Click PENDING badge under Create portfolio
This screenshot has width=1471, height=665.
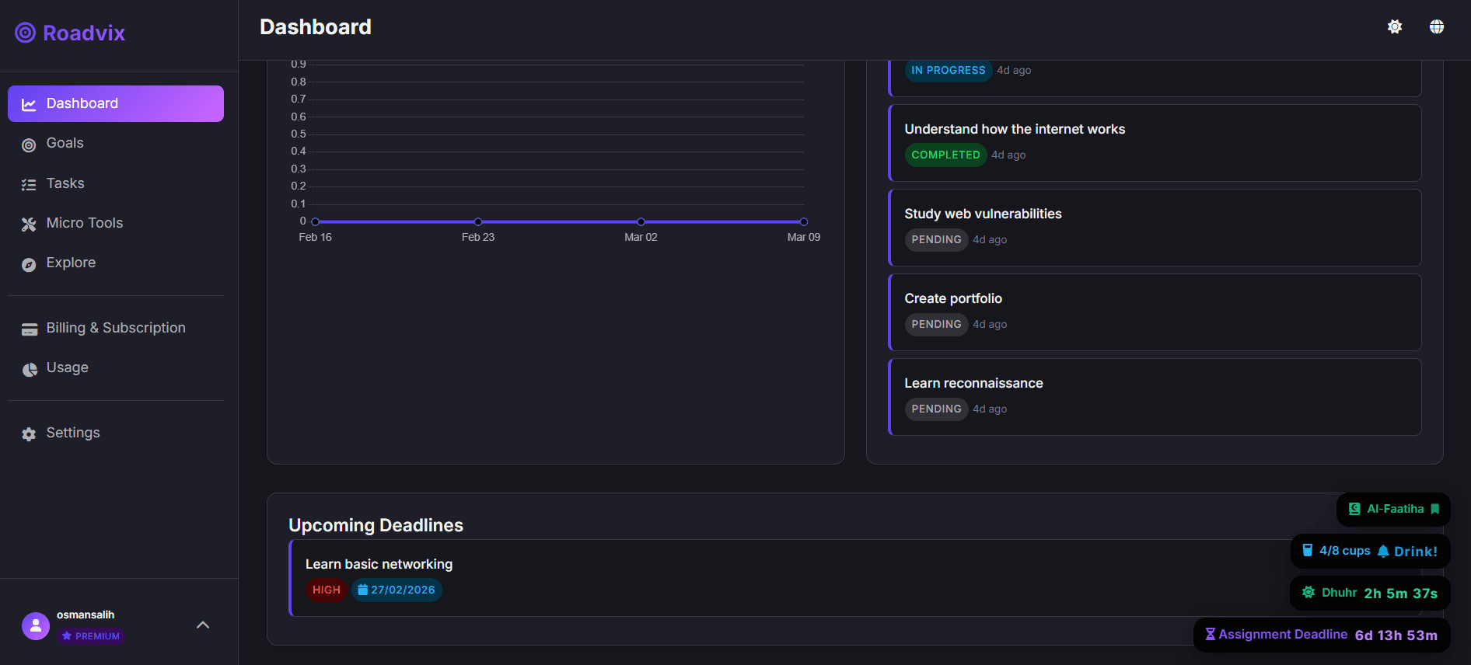point(936,324)
